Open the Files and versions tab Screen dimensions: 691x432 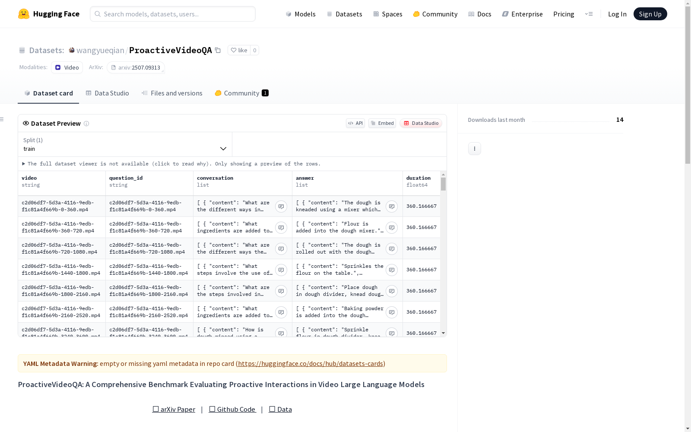(172, 93)
